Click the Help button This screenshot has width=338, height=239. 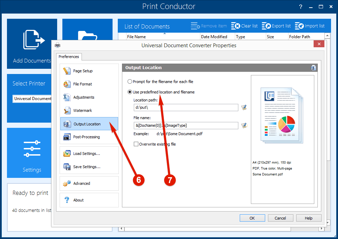[x=308, y=218]
